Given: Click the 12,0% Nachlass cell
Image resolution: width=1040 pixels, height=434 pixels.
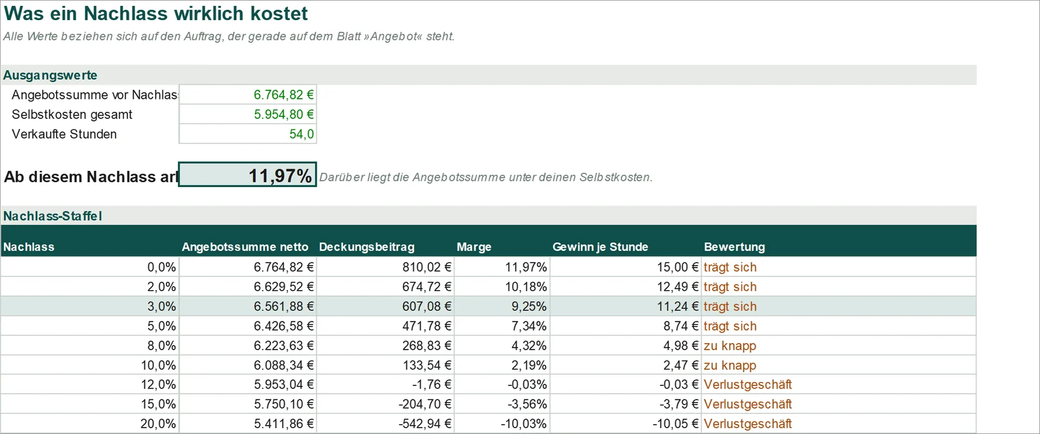Looking at the screenshot, I should [90, 384].
